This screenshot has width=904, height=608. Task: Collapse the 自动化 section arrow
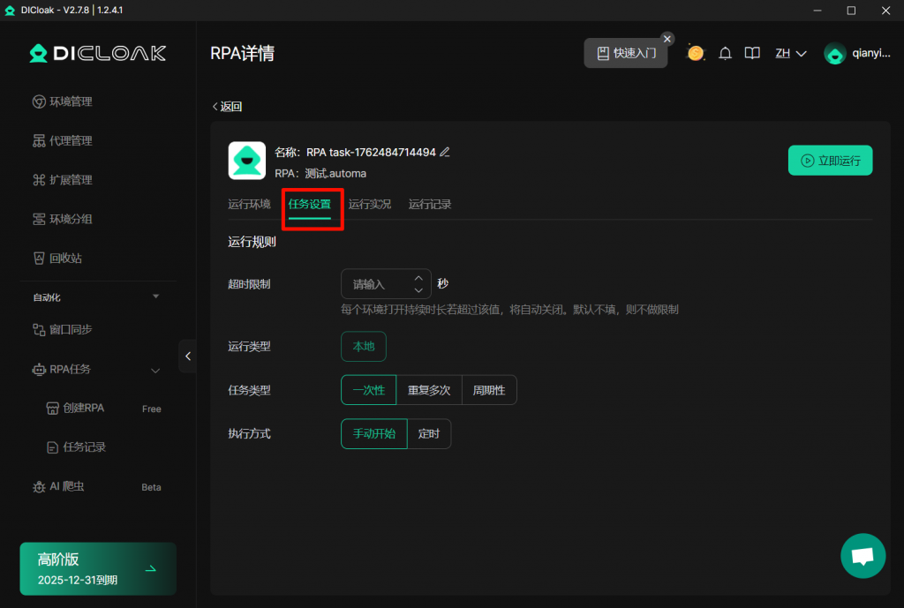point(156,296)
